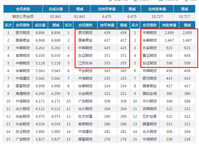Select the 1,467 value in 持卖单量 column
The image size is (199, 144).
[169, 40]
